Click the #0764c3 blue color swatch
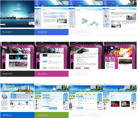138x118 pixels. [17, 115]
